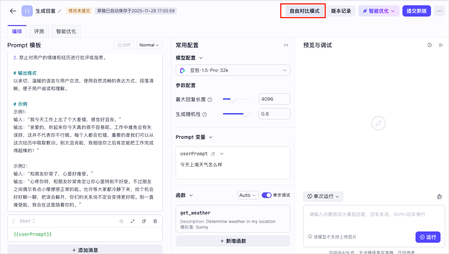449x254 pixels.
Task: Collapse the 常用配置 panel icon
Action: pyautogui.click(x=286, y=45)
